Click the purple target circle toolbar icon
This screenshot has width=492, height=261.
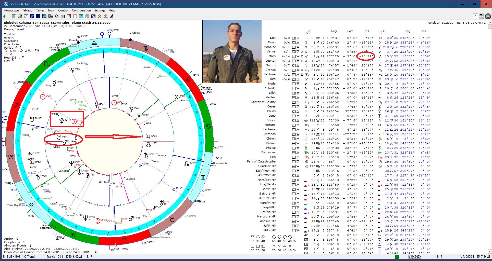point(93,16)
